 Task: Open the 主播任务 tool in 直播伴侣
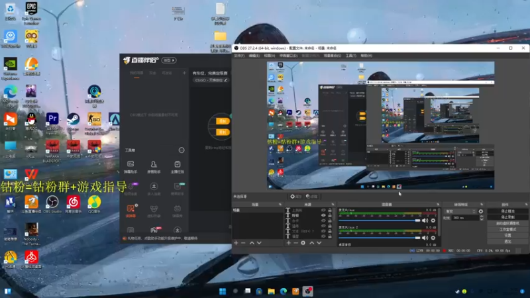[177, 167]
